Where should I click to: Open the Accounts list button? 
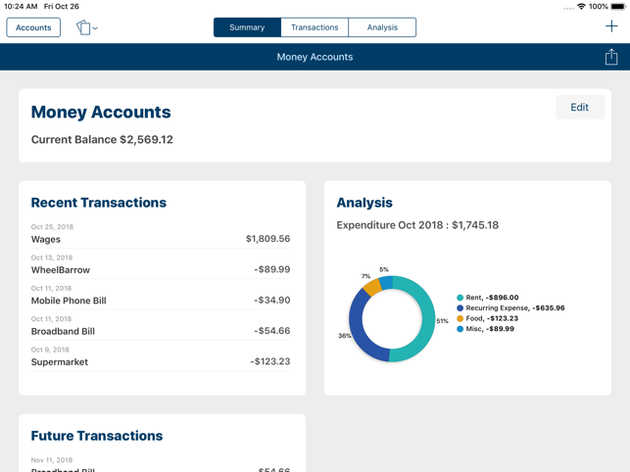(x=33, y=27)
